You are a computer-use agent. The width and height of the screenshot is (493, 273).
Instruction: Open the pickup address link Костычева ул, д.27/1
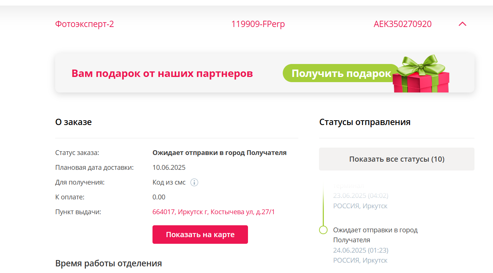click(x=214, y=212)
